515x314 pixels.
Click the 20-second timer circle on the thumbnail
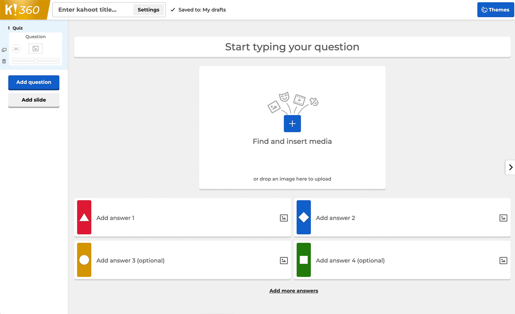[x=16, y=48]
